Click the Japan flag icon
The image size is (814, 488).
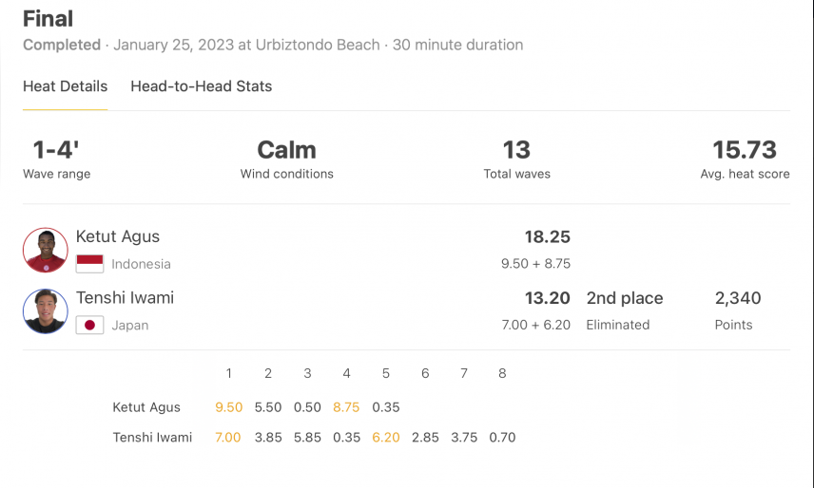click(89, 325)
